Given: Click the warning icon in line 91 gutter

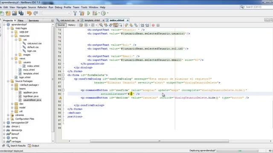Looking at the screenshot, I should pos(60,98).
